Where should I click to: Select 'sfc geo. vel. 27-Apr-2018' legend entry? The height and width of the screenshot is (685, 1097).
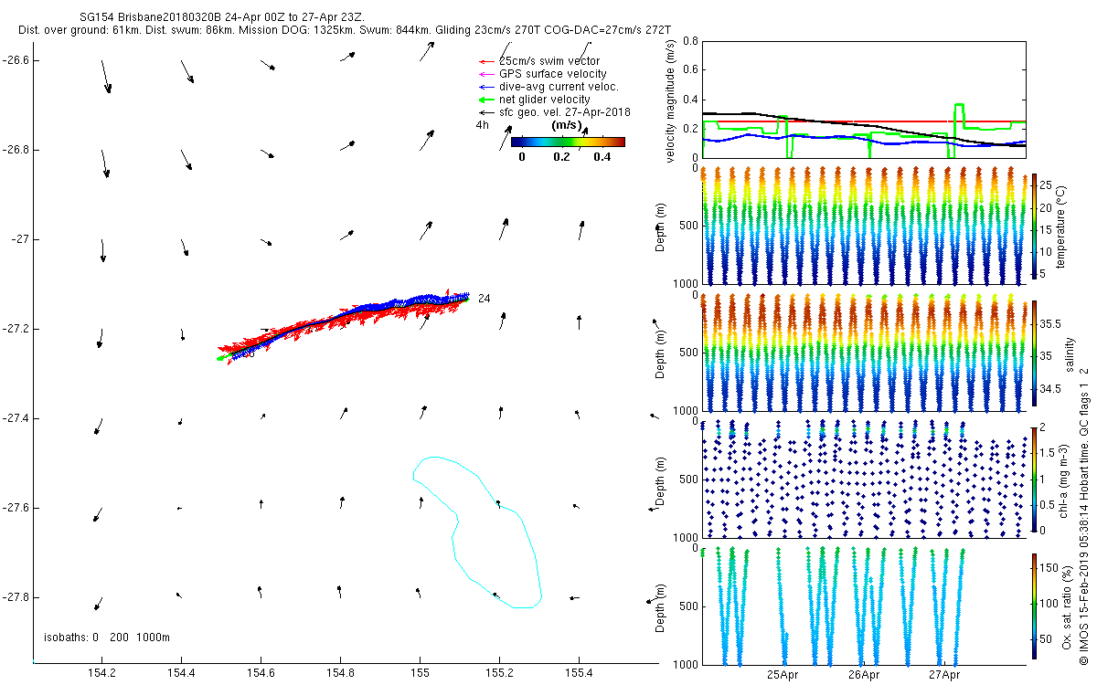565,112
